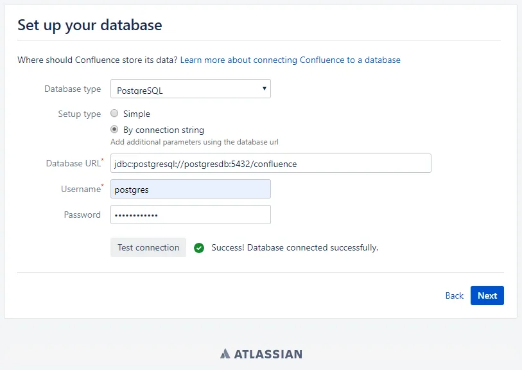Proceed with the Next button

[487, 295]
